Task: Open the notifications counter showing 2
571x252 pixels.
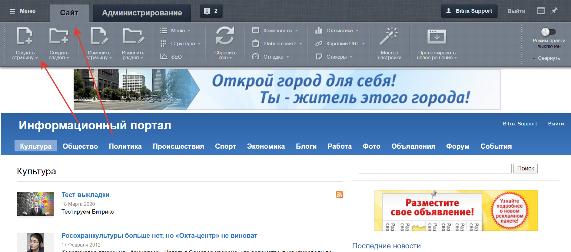Action: 211,11
